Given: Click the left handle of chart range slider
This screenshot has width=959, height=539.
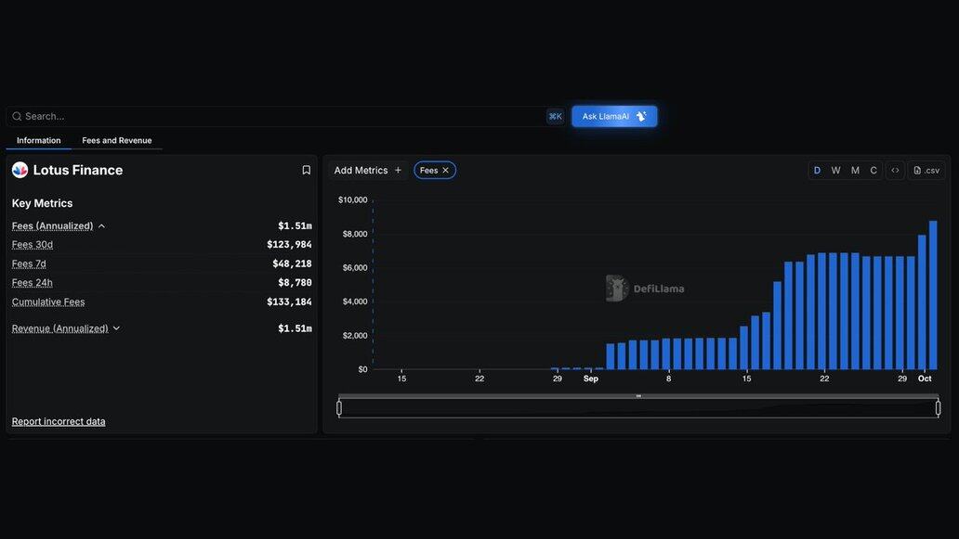Looking at the screenshot, I should 339,408.
